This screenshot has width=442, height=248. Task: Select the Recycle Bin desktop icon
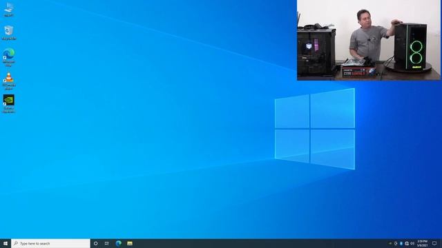click(x=9, y=32)
